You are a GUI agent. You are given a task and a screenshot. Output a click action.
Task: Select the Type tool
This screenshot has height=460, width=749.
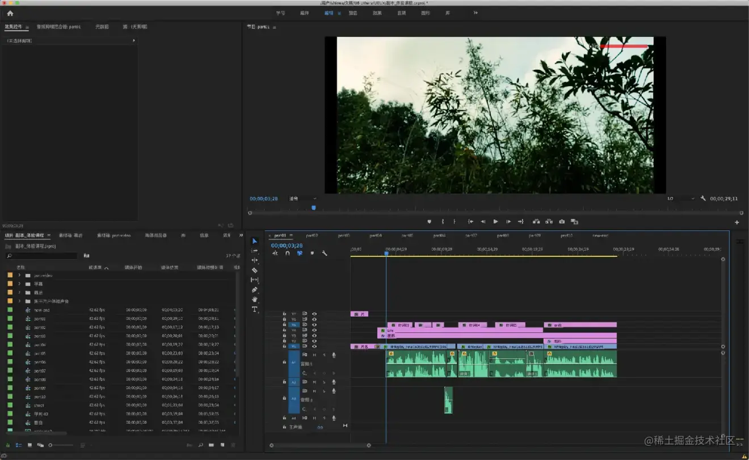click(255, 309)
